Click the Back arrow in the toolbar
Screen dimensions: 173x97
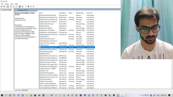(1, 6)
